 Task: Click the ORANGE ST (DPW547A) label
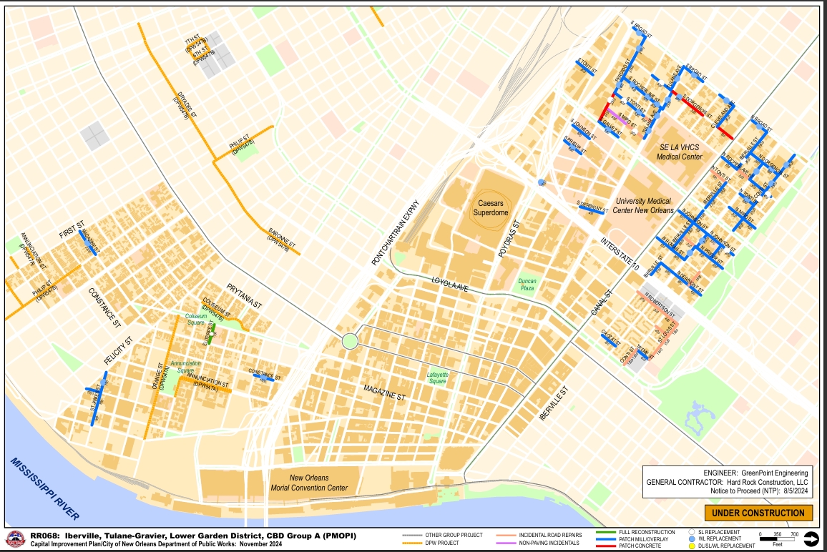pos(160,375)
